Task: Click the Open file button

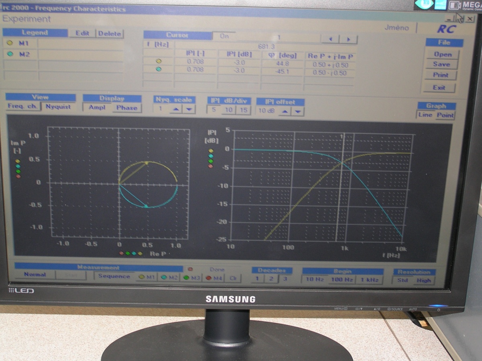Action: pos(443,54)
